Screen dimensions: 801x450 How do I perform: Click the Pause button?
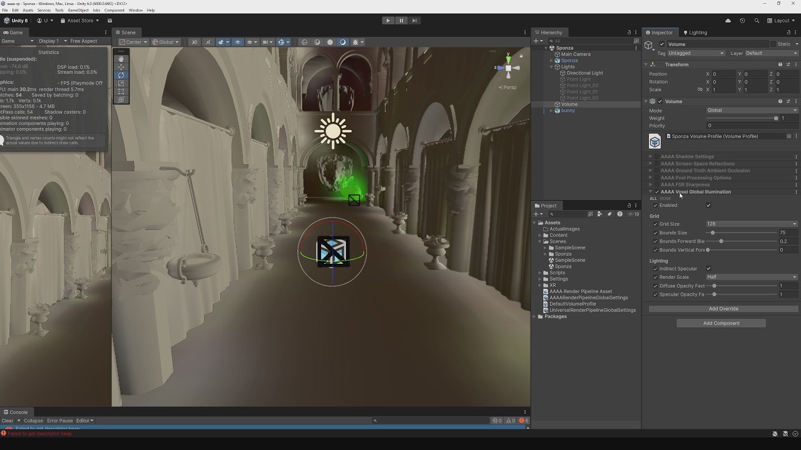[x=401, y=21]
